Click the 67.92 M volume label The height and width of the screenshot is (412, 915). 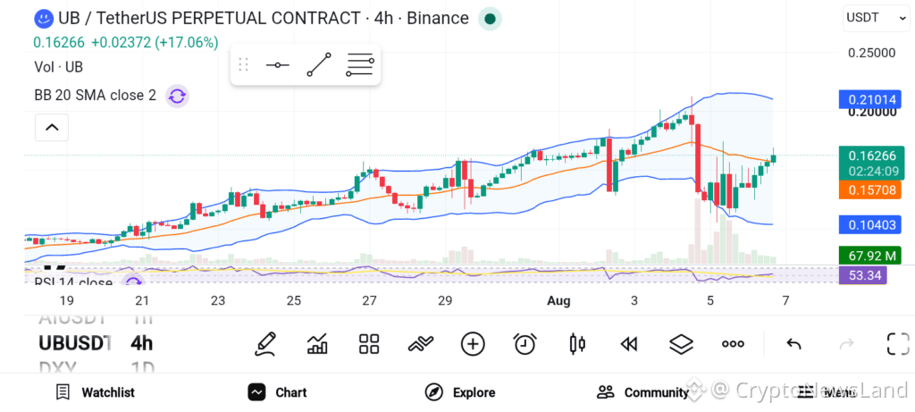[869, 256]
